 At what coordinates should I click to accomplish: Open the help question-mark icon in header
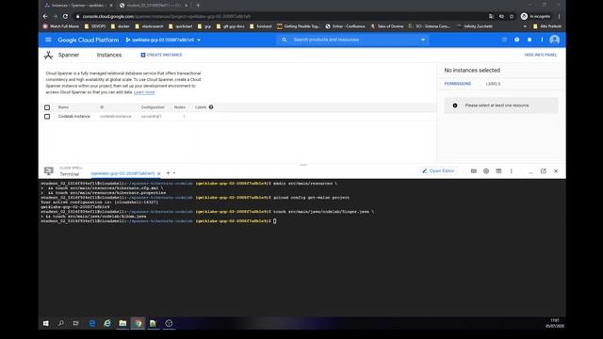coord(517,40)
